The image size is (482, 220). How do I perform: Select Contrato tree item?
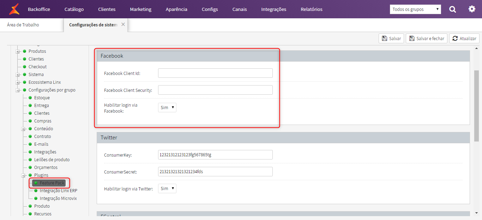tap(43, 137)
